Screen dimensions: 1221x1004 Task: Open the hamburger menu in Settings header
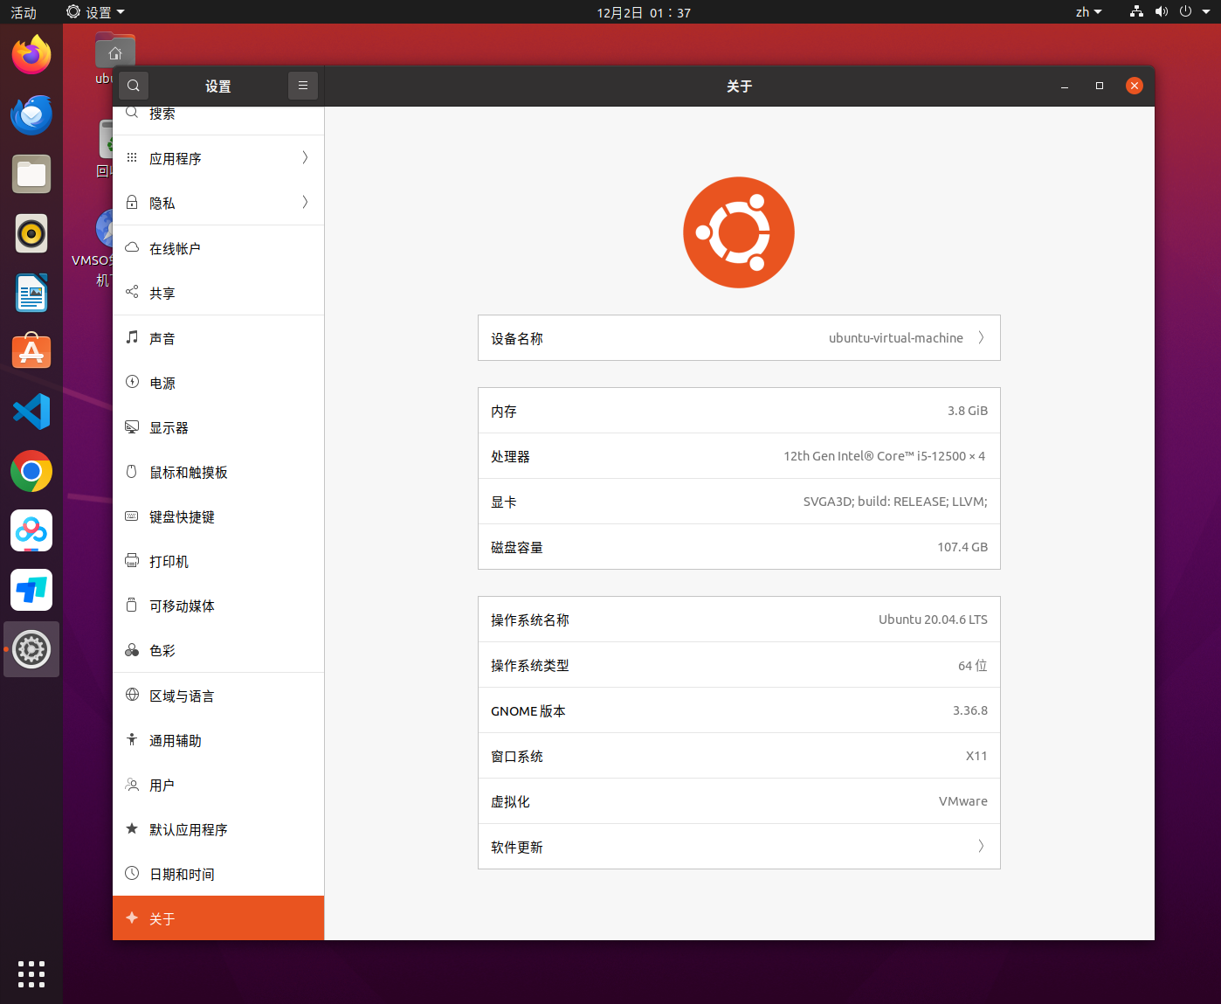[x=303, y=86]
